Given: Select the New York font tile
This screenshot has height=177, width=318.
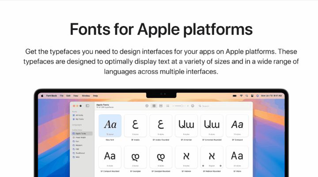Looking at the screenshot, I should pyautogui.click(x=110, y=126).
